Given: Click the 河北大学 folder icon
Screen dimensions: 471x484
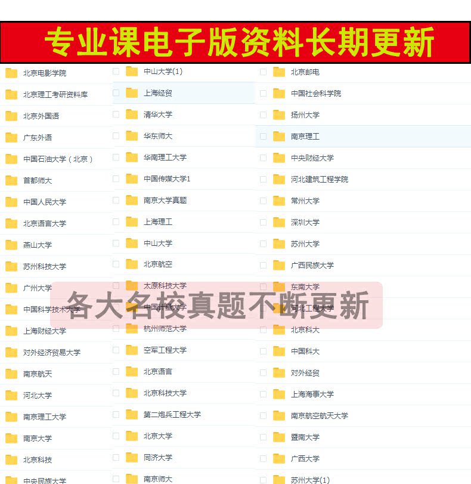Looking at the screenshot, I should point(11,395).
